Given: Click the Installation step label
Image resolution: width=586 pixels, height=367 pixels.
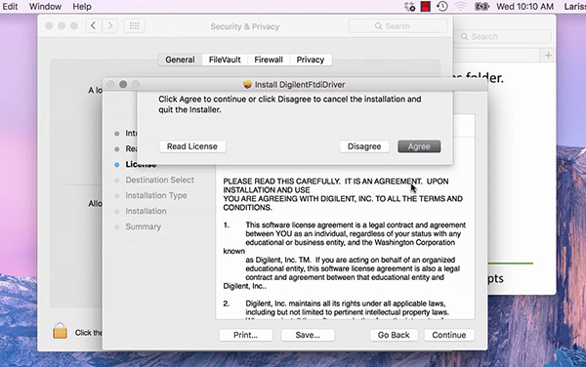Looking at the screenshot, I should click(x=146, y=211).
